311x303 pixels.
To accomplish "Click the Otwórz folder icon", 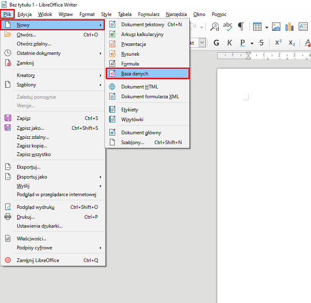I will click(x=8, y=34).
